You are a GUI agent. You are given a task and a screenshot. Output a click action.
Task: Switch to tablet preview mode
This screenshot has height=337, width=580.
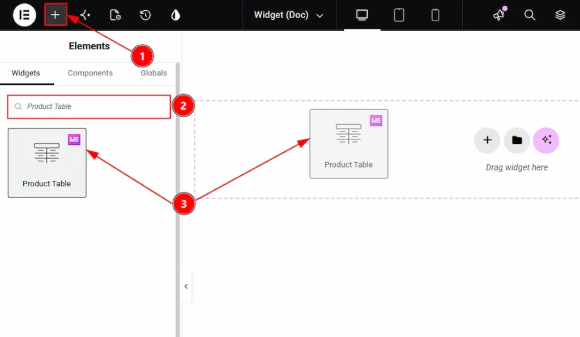click(x=399, y=15)
